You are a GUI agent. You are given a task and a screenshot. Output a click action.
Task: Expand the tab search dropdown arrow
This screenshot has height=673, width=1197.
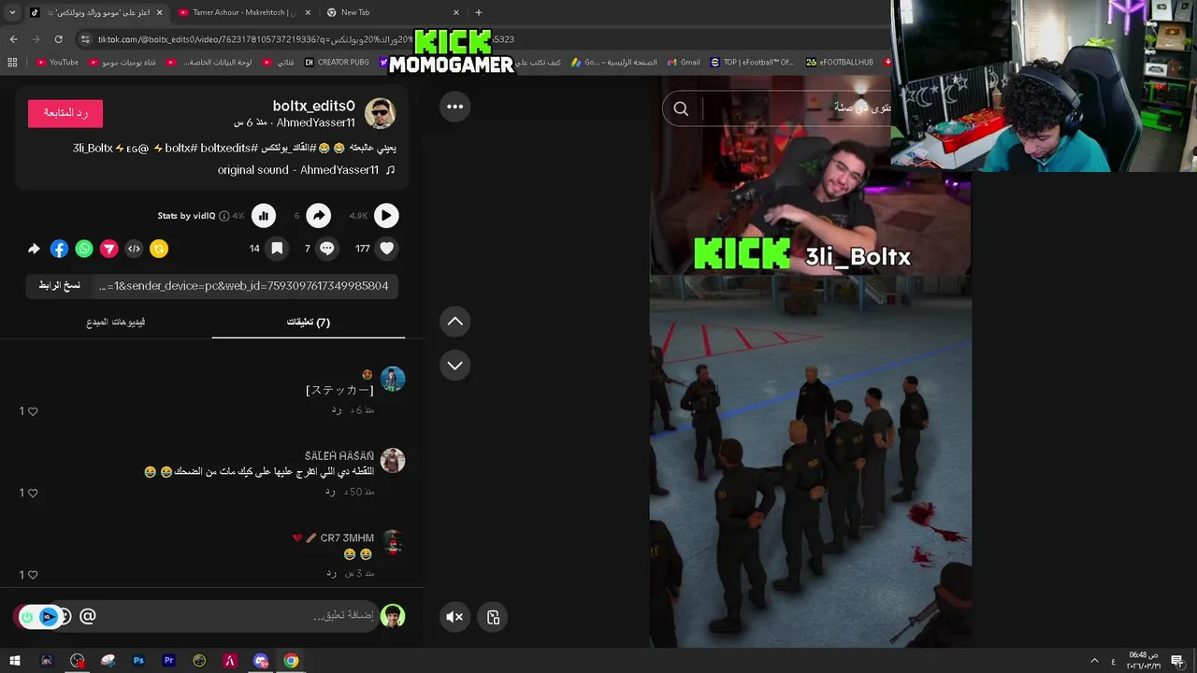coord(12,12)
